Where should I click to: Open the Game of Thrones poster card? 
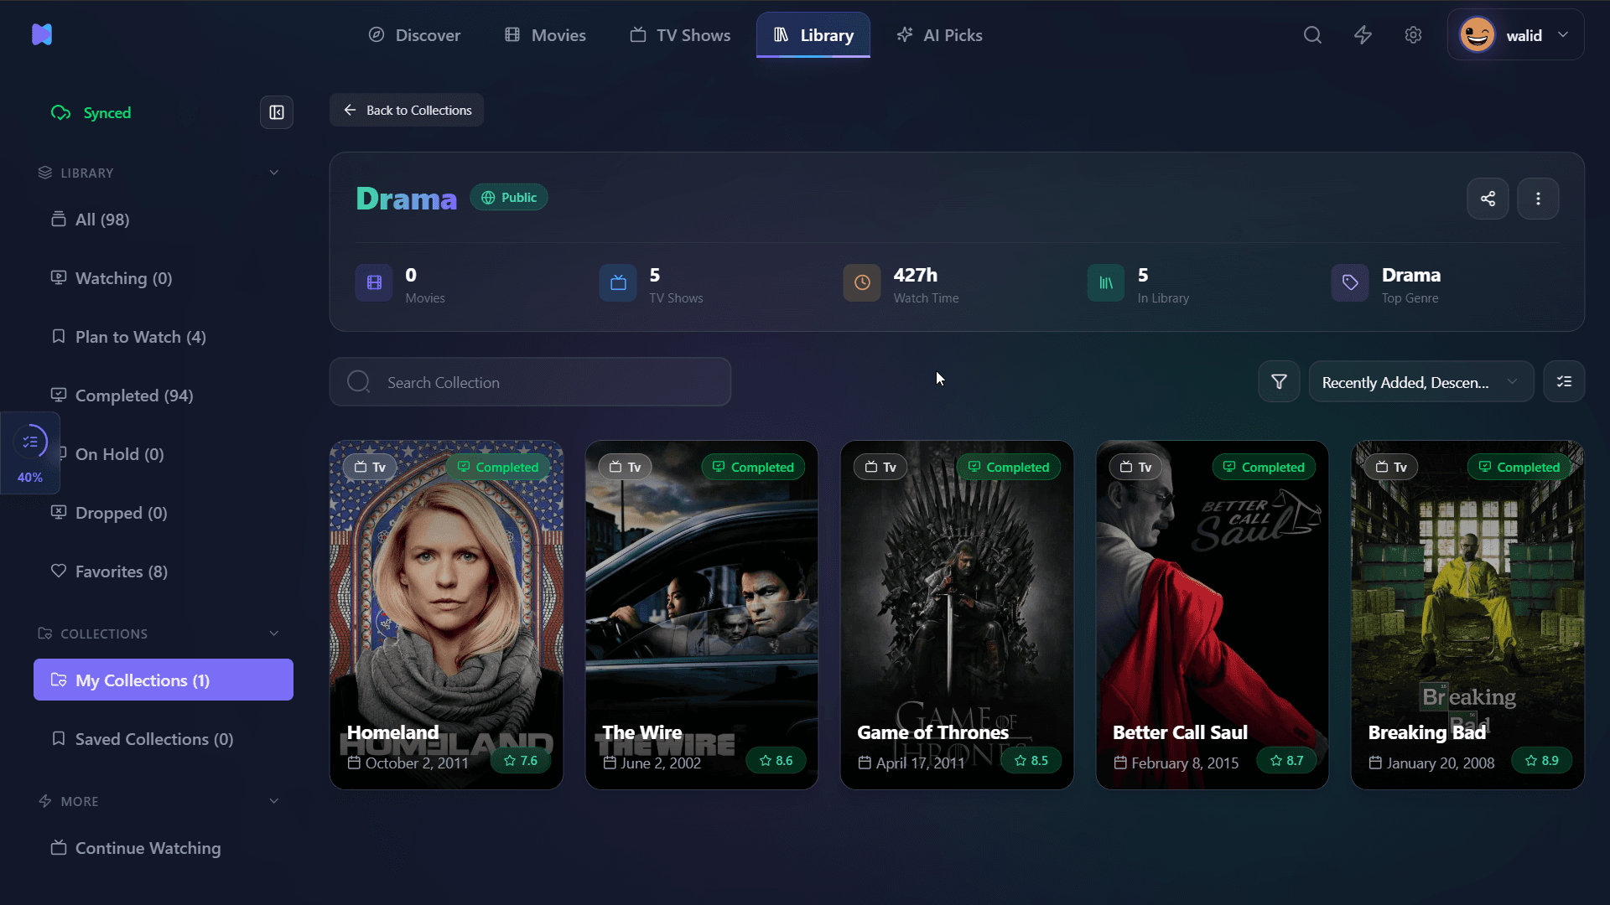click(957, 615)
